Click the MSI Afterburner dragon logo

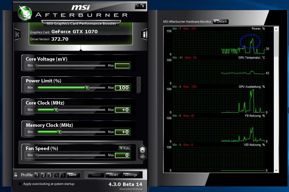25,13
